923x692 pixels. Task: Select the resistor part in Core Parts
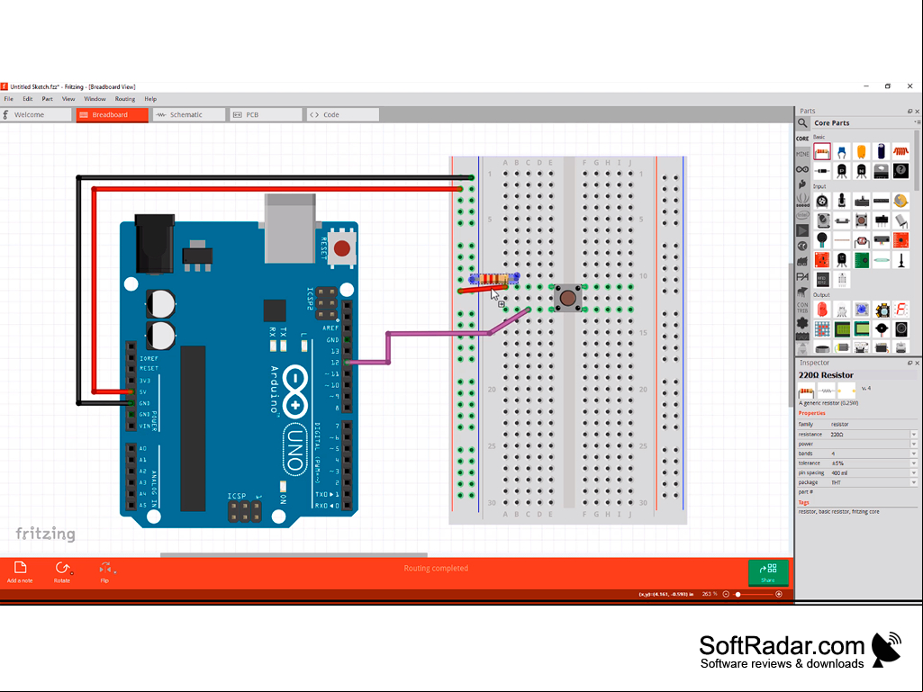[822, 152]
